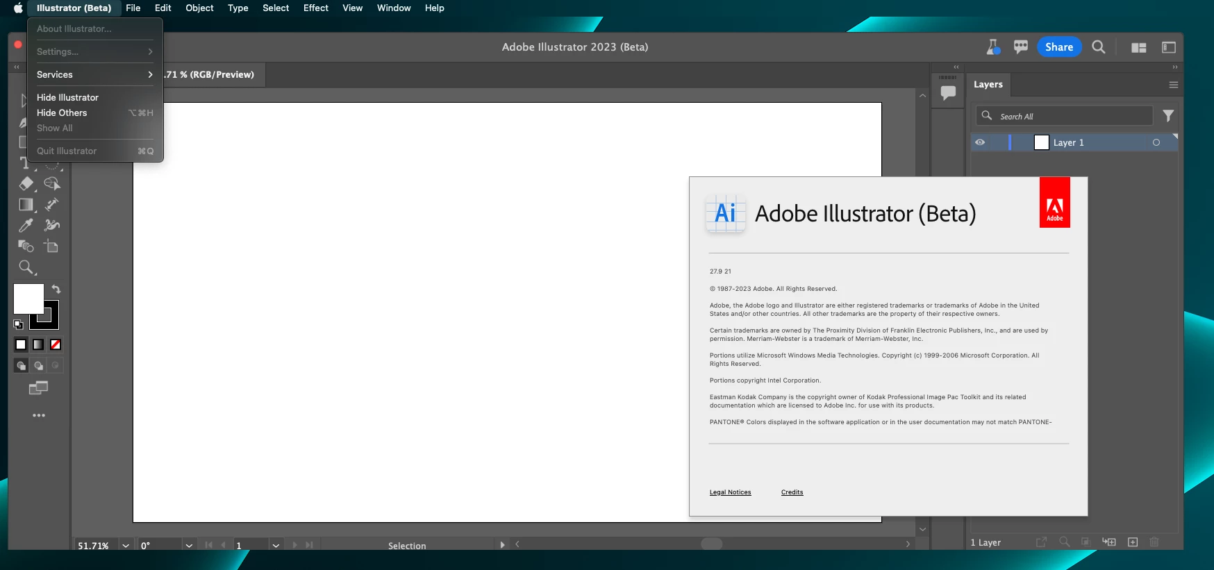Select the Gradient tool

tap(26, 205)
